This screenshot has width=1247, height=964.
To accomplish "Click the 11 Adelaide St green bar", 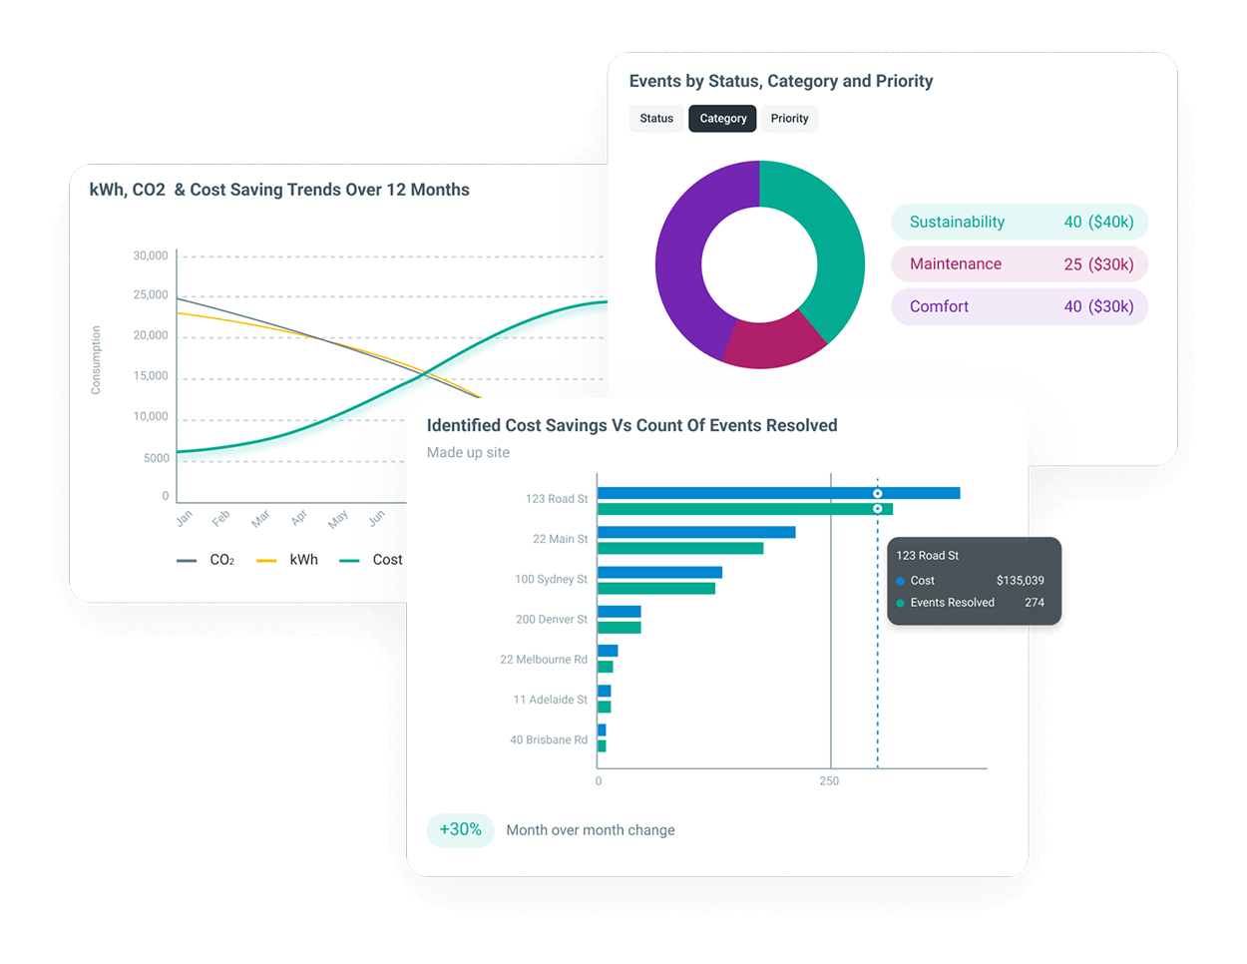I will 604,707.
